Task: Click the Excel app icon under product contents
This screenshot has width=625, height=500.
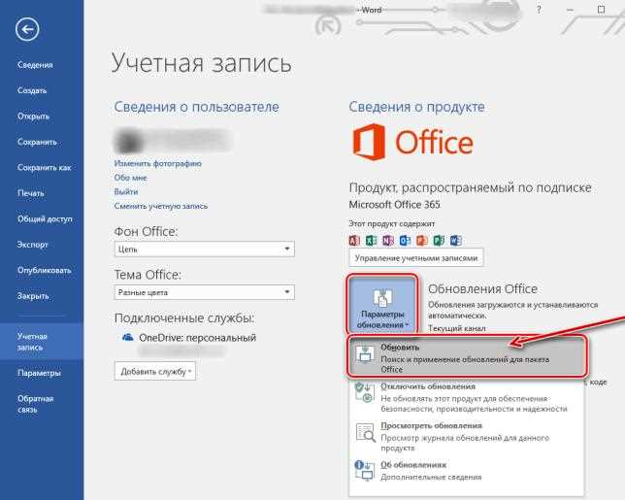Action: (371, 241)
